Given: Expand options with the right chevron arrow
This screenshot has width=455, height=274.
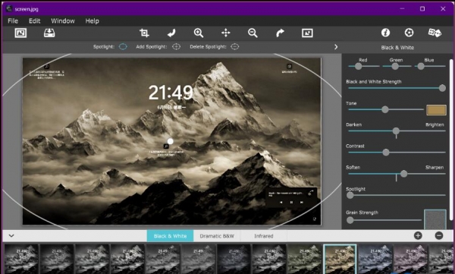Looking at the screenshot, I should click(x=336, y=47).
